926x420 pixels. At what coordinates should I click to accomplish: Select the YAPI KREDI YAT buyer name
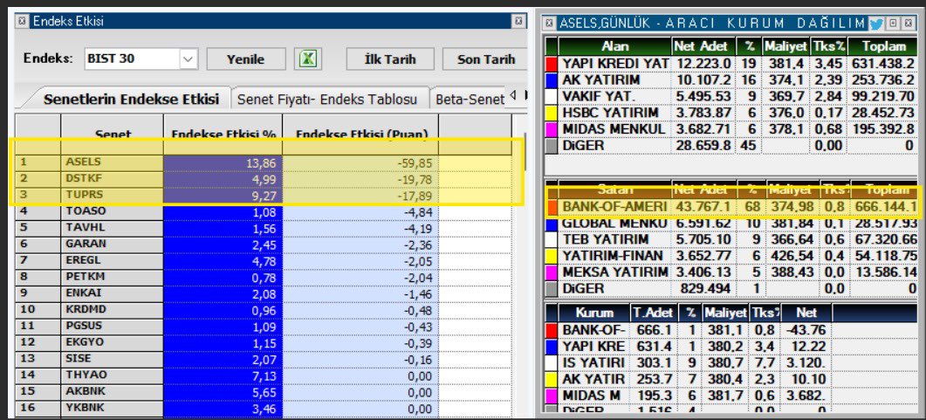614,63
